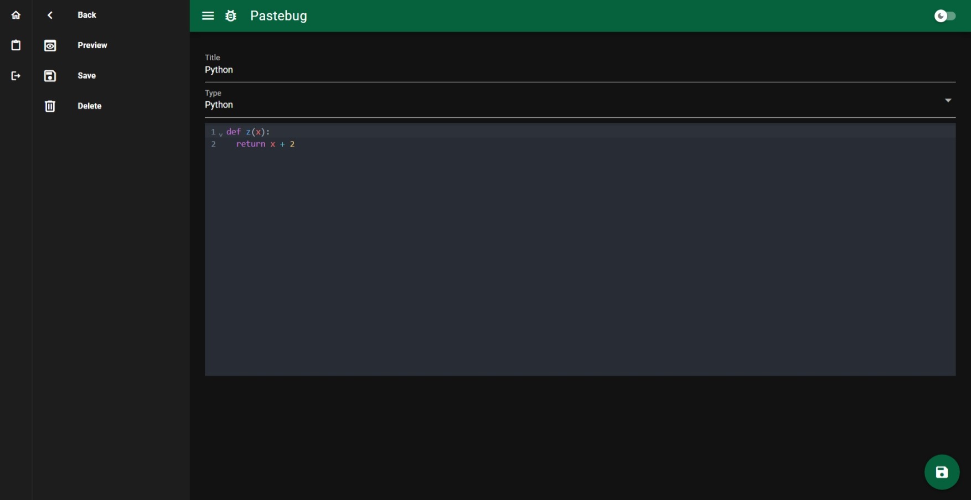Click the bug icon beside the Pastebug title

231,15
